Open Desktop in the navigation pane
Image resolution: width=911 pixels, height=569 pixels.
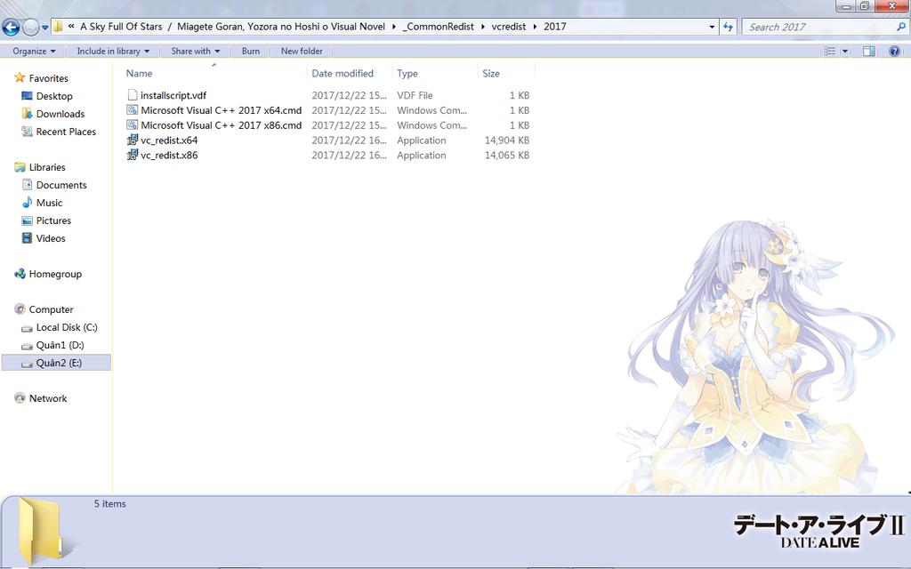coord(54,96)
